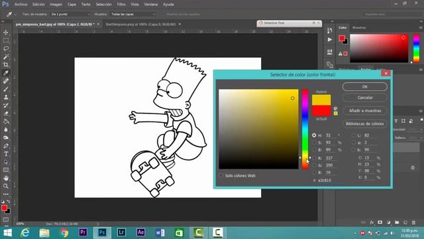Select the Clone Stamp tool
This screenshot has height=239, width=424.
pos(6,98)
